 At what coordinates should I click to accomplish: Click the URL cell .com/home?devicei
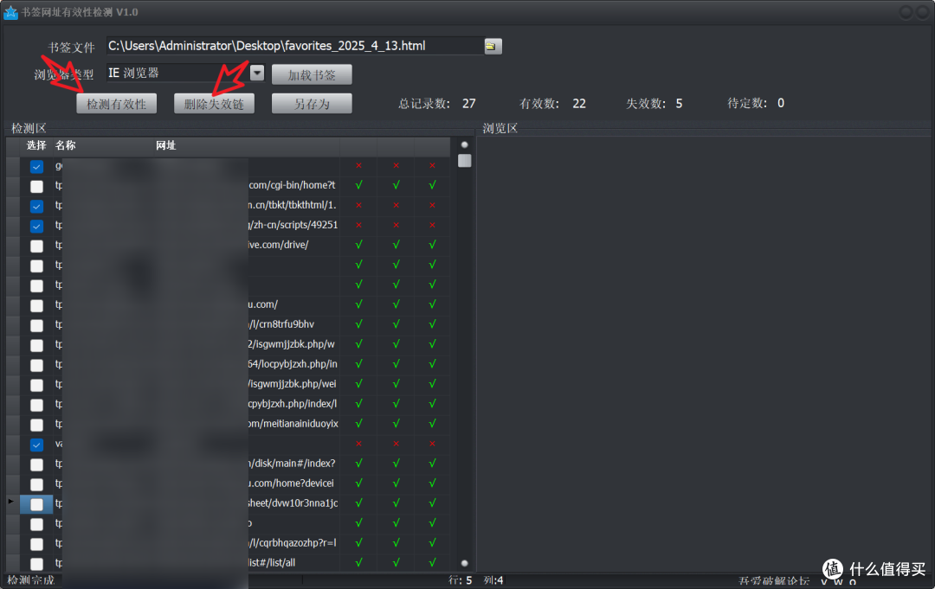pyautogui.click(x=291, y=483)
